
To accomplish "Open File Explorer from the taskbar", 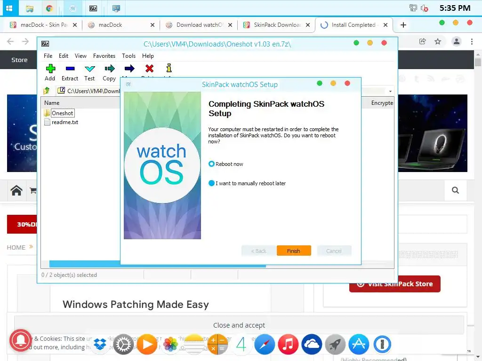I will [30, 8].
